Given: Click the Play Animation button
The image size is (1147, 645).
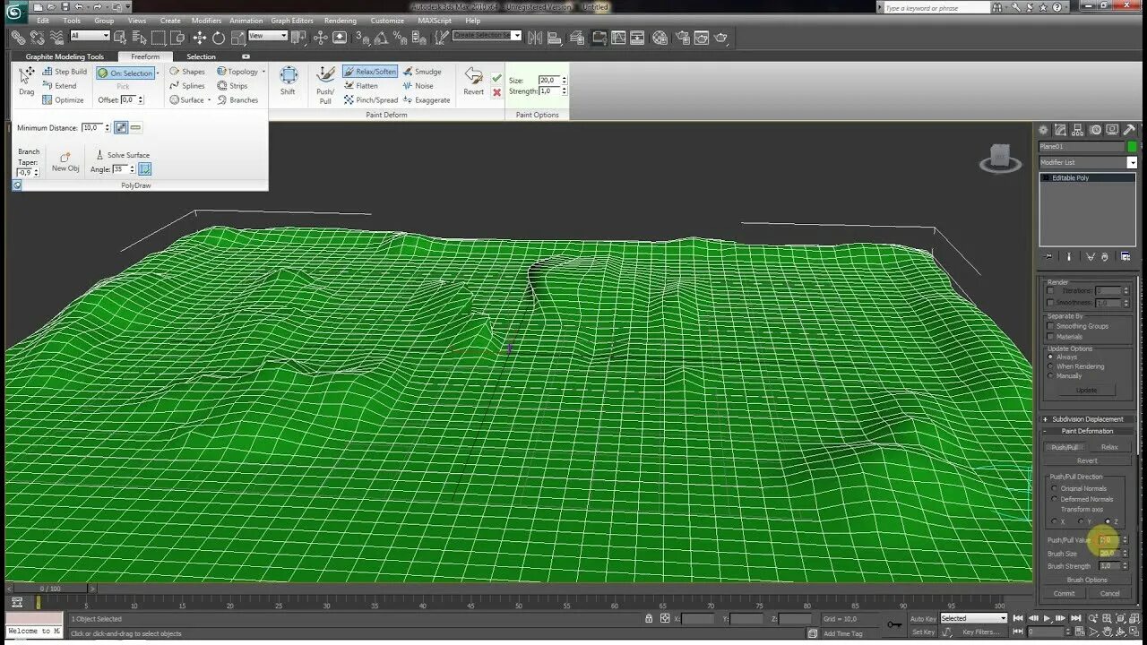Looking at the screenshot, I should pos(1047,618).
